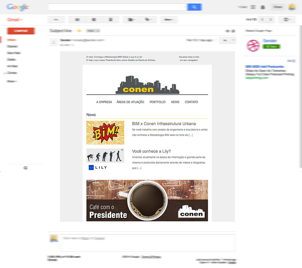Open the Labels tag dropdown
Viewport: 302px width, 268px height.
pos(148,20)
